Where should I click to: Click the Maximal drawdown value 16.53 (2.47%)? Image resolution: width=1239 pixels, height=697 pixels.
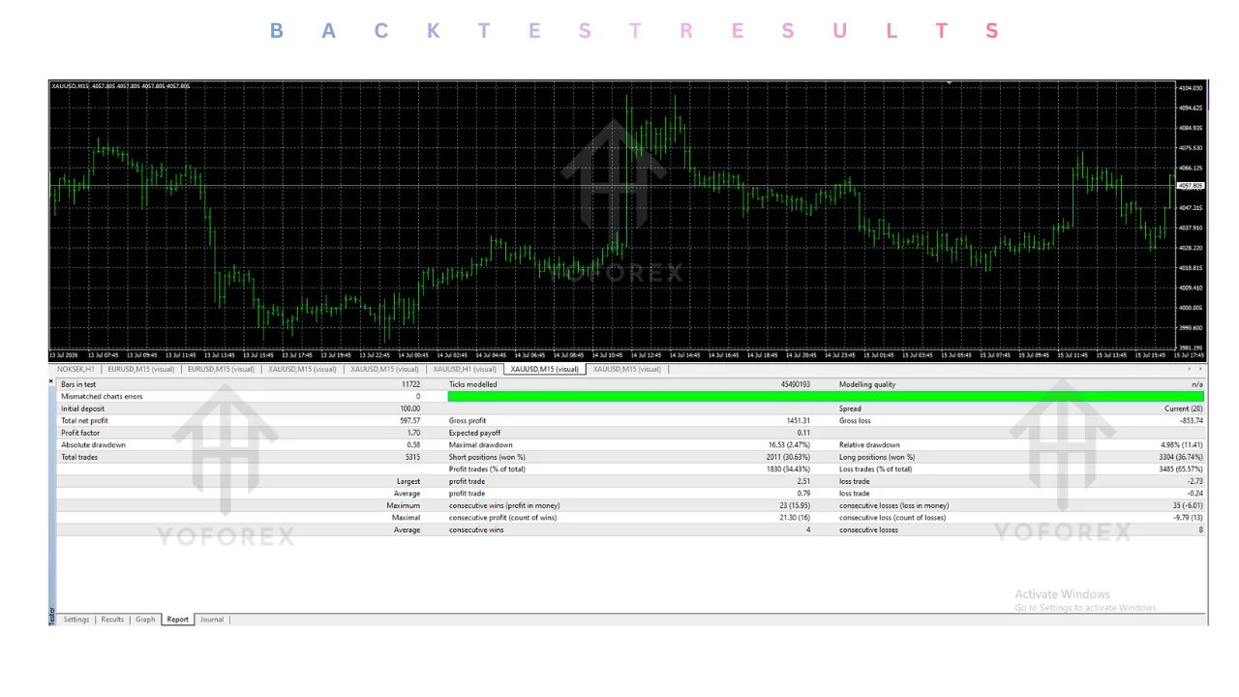790,445
